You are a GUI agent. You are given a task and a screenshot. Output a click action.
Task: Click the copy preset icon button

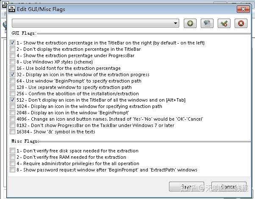click(x=207, y=23)
